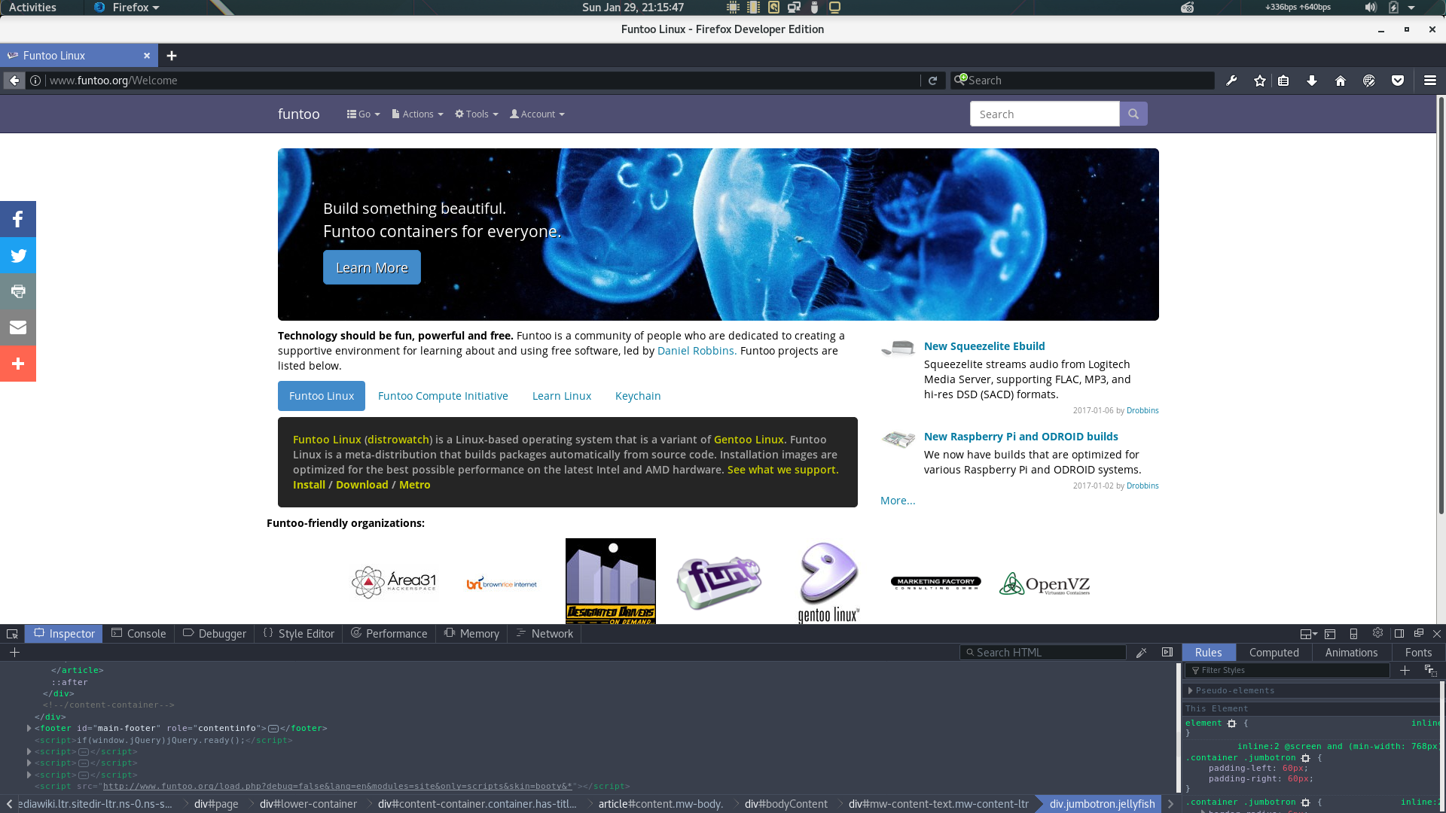The width and height of the screenshot is (1446, 813).
Task: Open the Downloads arrow icon
Action: 1312,81
